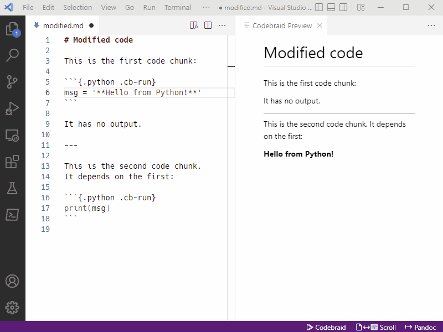Open the Explorer view in activity bar

click(12, 29)
